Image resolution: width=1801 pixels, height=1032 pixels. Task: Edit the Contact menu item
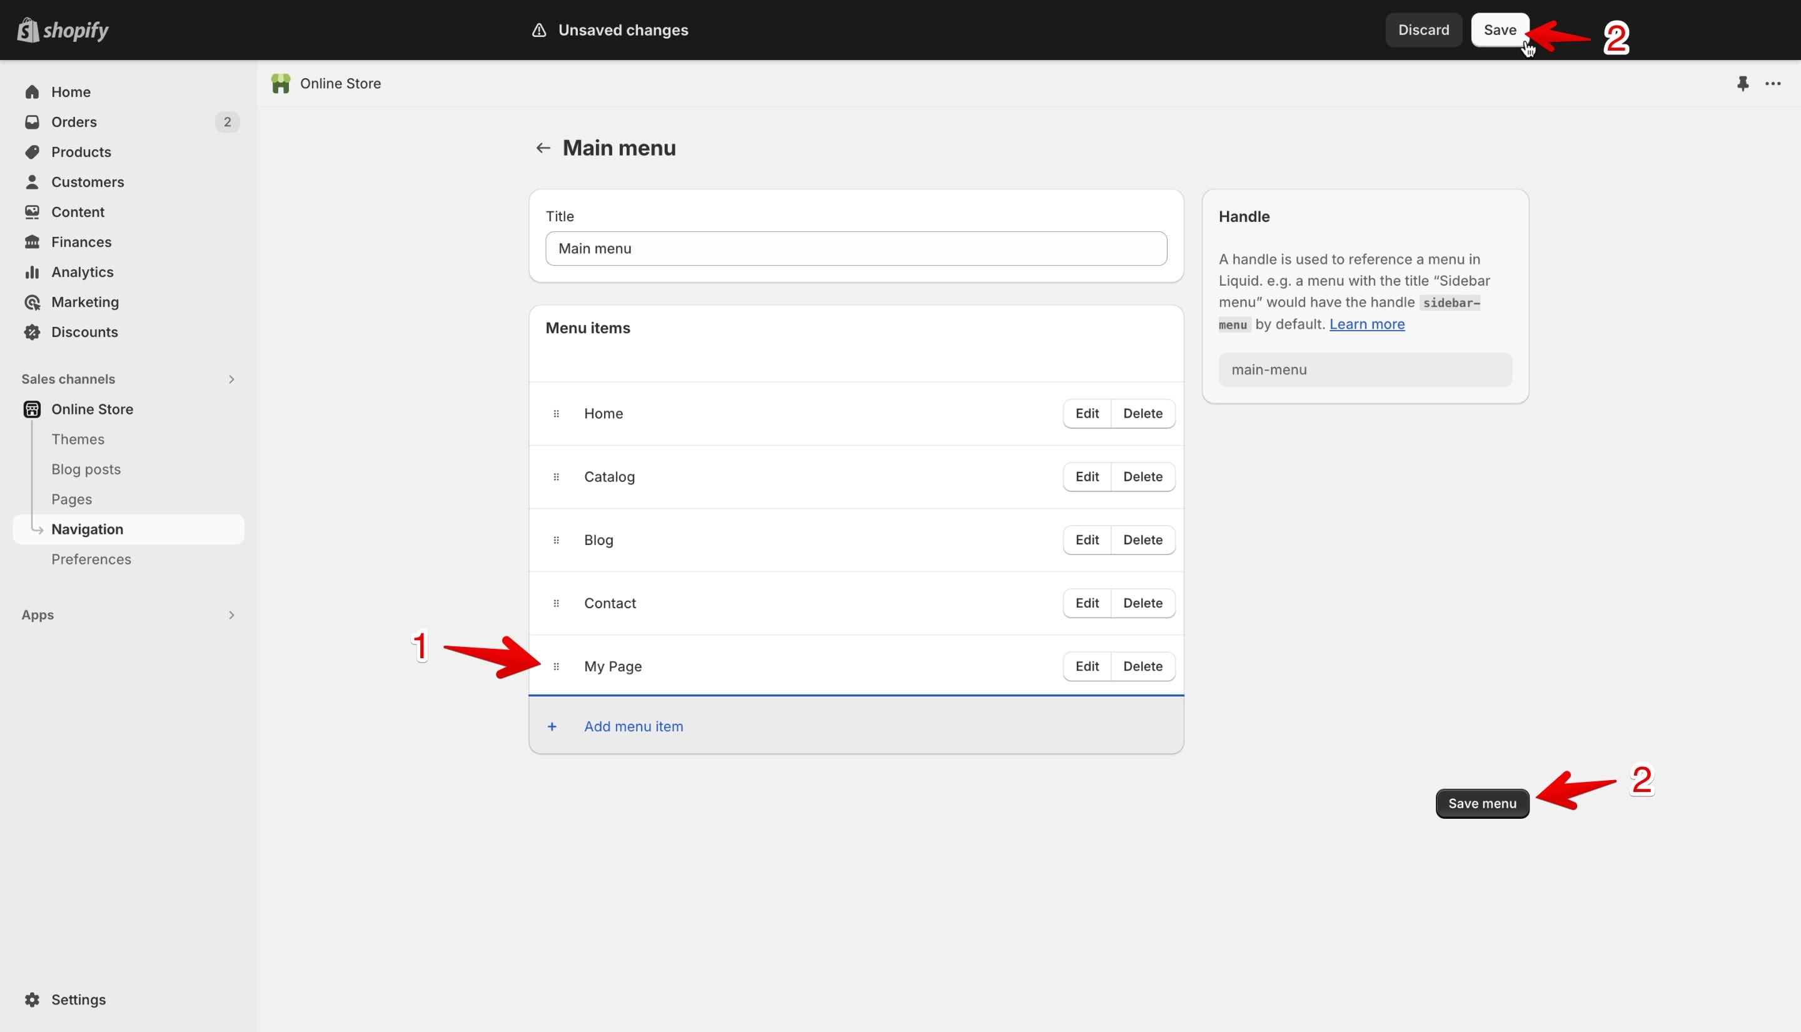1087,603
